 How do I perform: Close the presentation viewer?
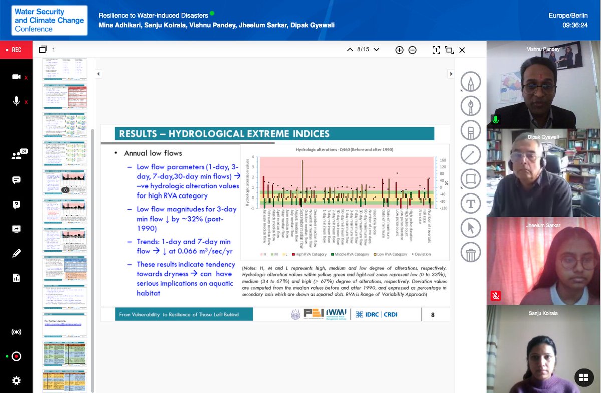(x=462, y=50)
